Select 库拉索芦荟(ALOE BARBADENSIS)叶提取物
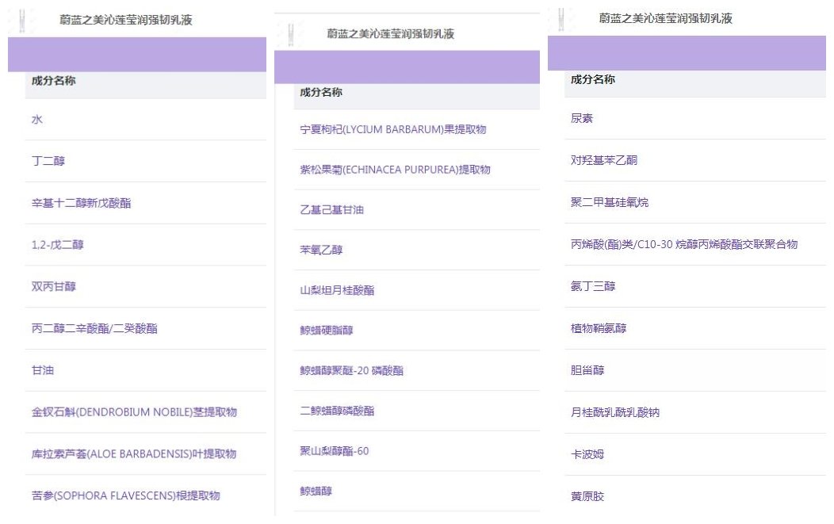This screenshot has width=834, height=524. tap(133, 454)
